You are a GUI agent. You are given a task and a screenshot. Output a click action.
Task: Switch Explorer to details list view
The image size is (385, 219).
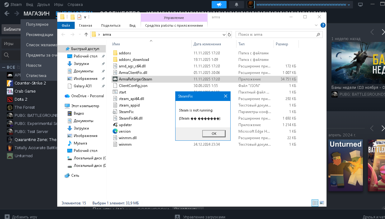(x=315, y=203)
